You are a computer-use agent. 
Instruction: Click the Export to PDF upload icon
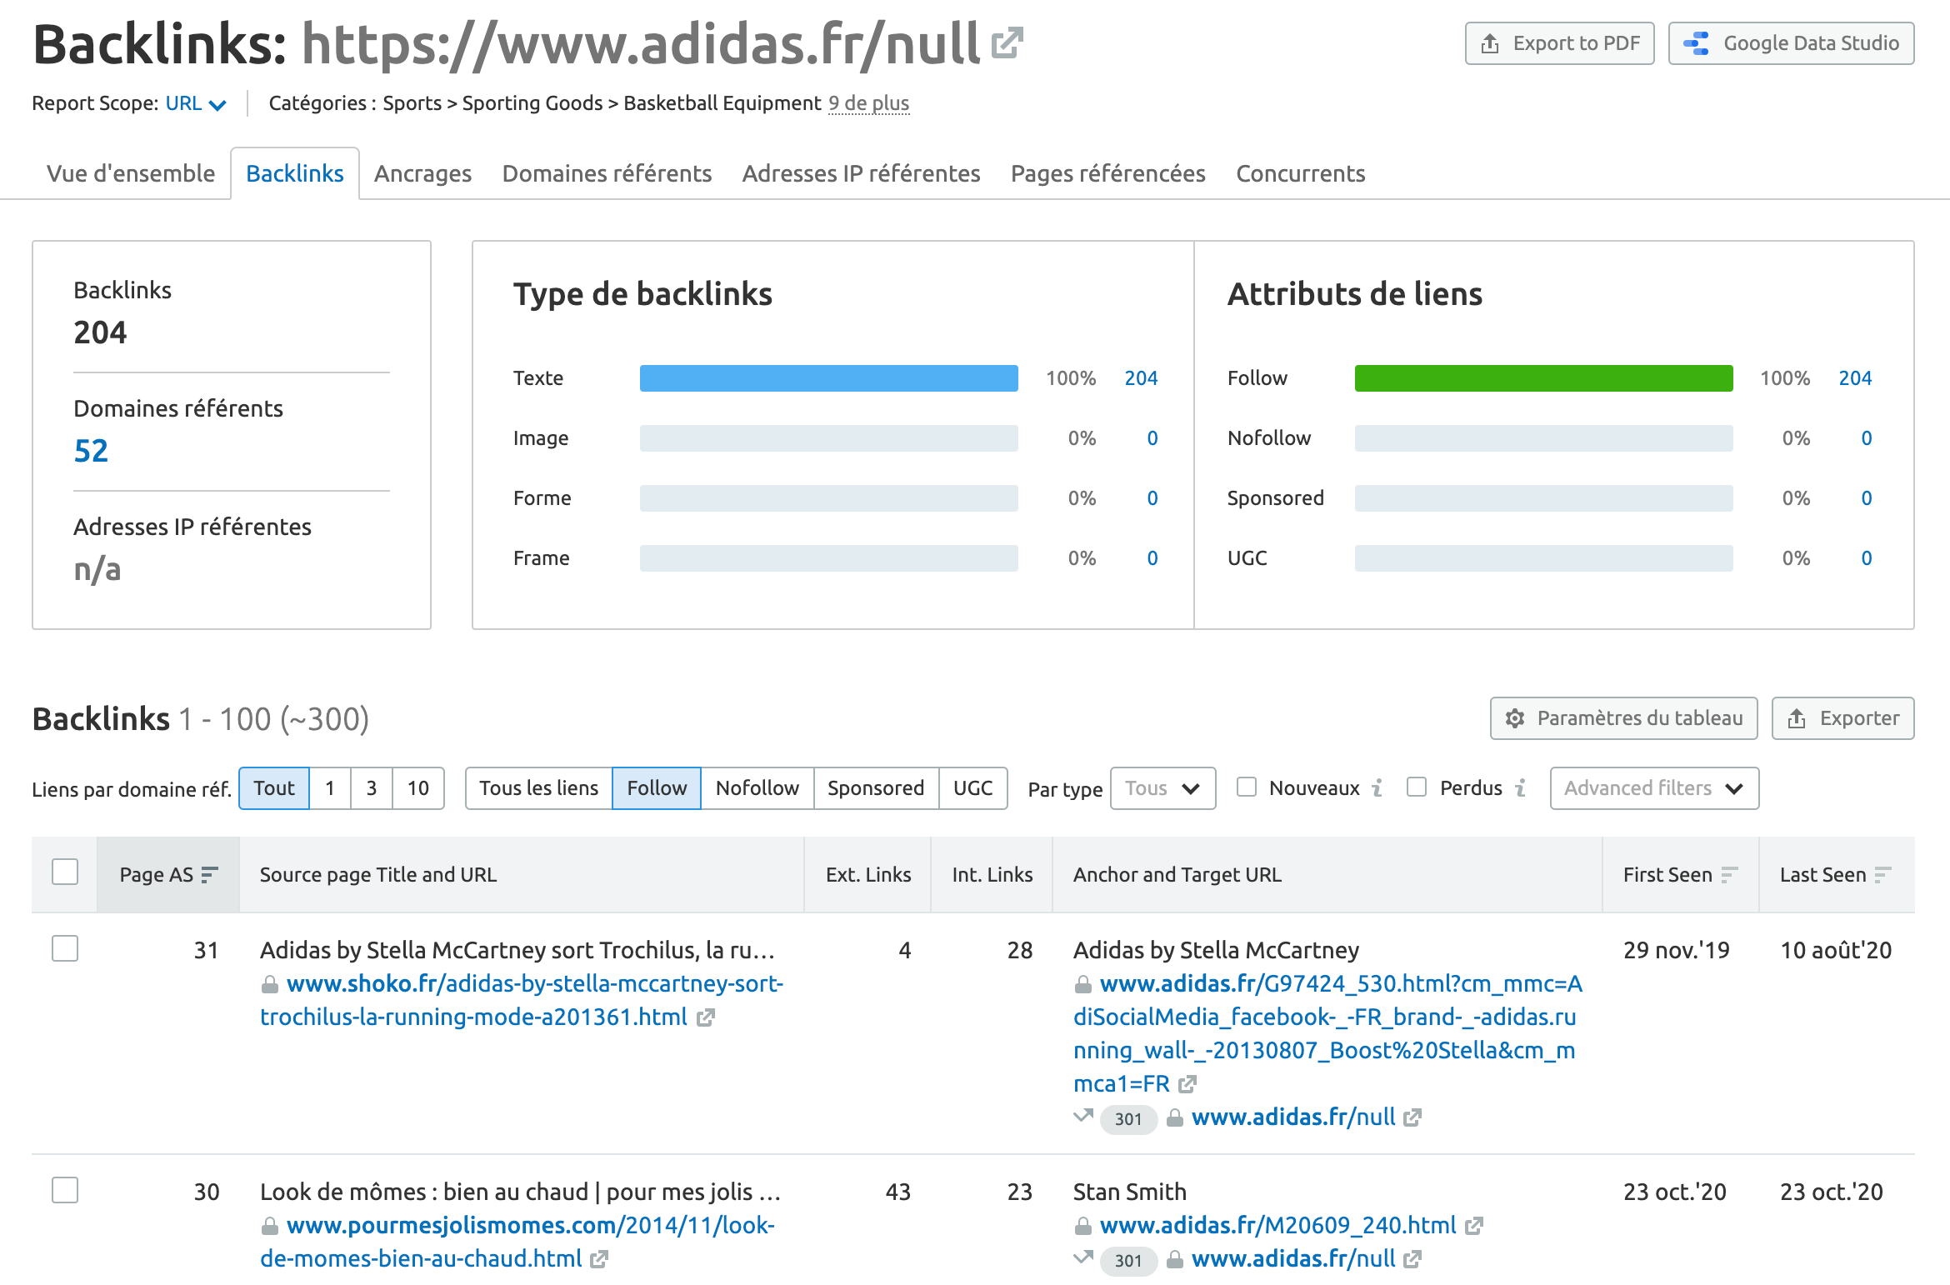pos(1490,43)
